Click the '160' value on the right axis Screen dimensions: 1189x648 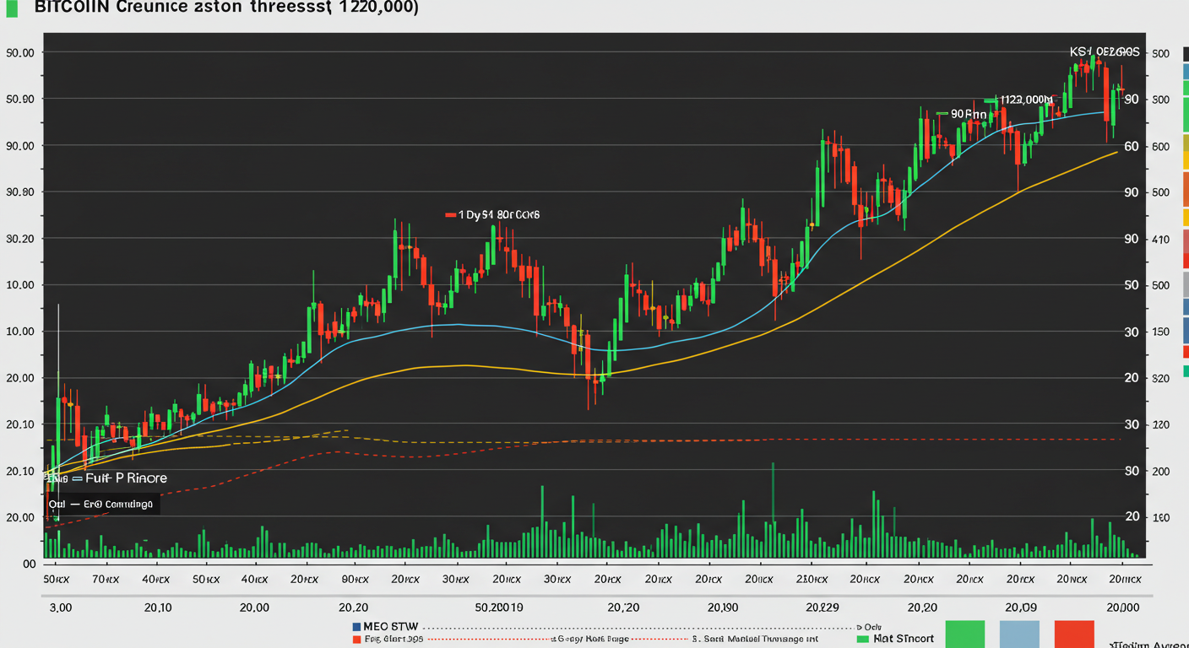[1160, 517]
